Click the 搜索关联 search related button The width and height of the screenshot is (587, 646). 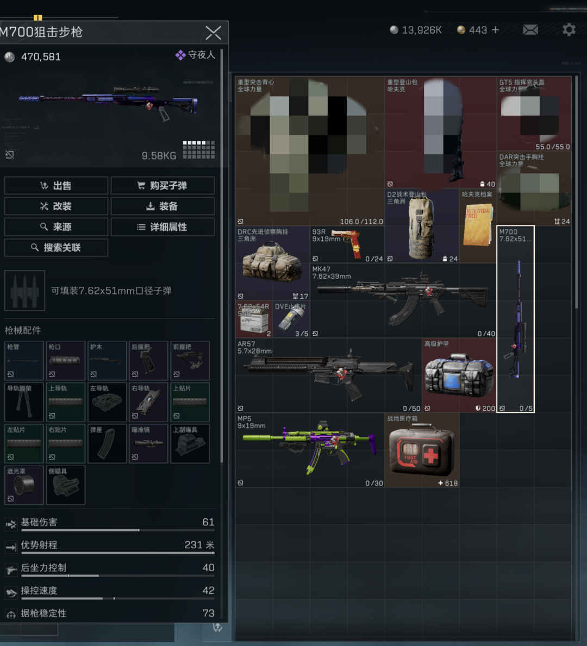click(56, 248)
